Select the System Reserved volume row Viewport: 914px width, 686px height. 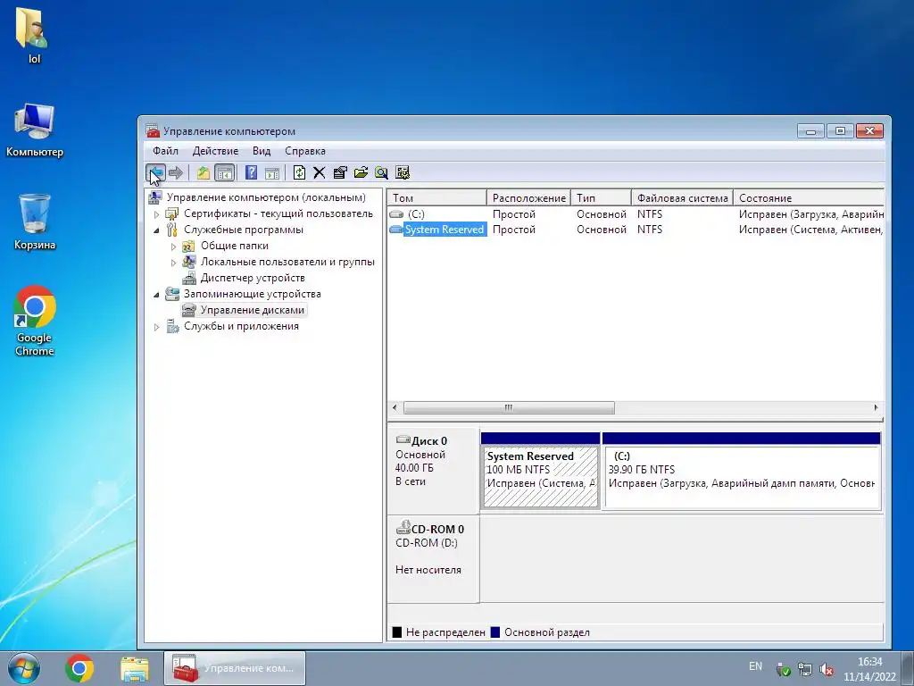pyautogui.click(x=636, y=230)
